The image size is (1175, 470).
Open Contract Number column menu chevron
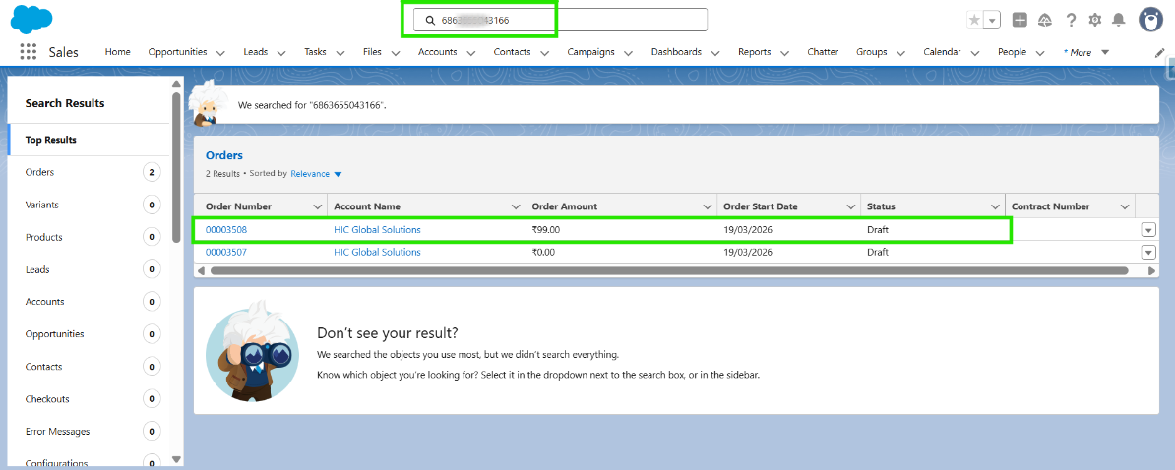pyautogui.click(x=1125, y=206)
